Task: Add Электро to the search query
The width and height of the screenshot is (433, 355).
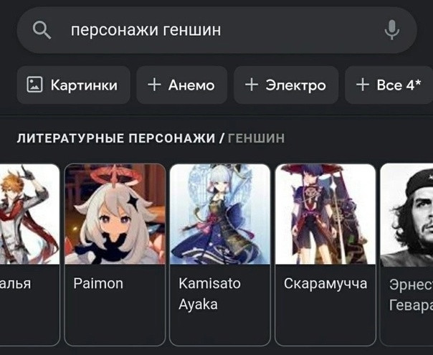Action: tap(286, 85)
